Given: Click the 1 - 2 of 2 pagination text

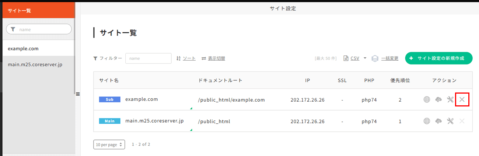Looking at the screenshot, I should coord(141,145).
